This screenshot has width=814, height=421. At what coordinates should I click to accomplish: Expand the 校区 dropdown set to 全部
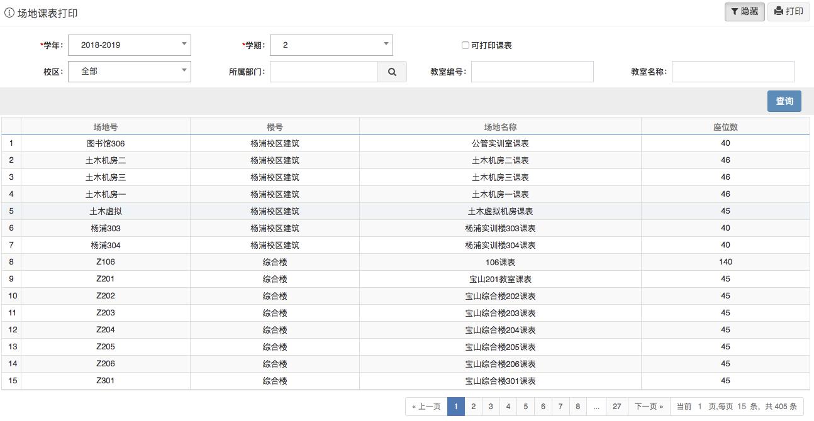point(129,71)
